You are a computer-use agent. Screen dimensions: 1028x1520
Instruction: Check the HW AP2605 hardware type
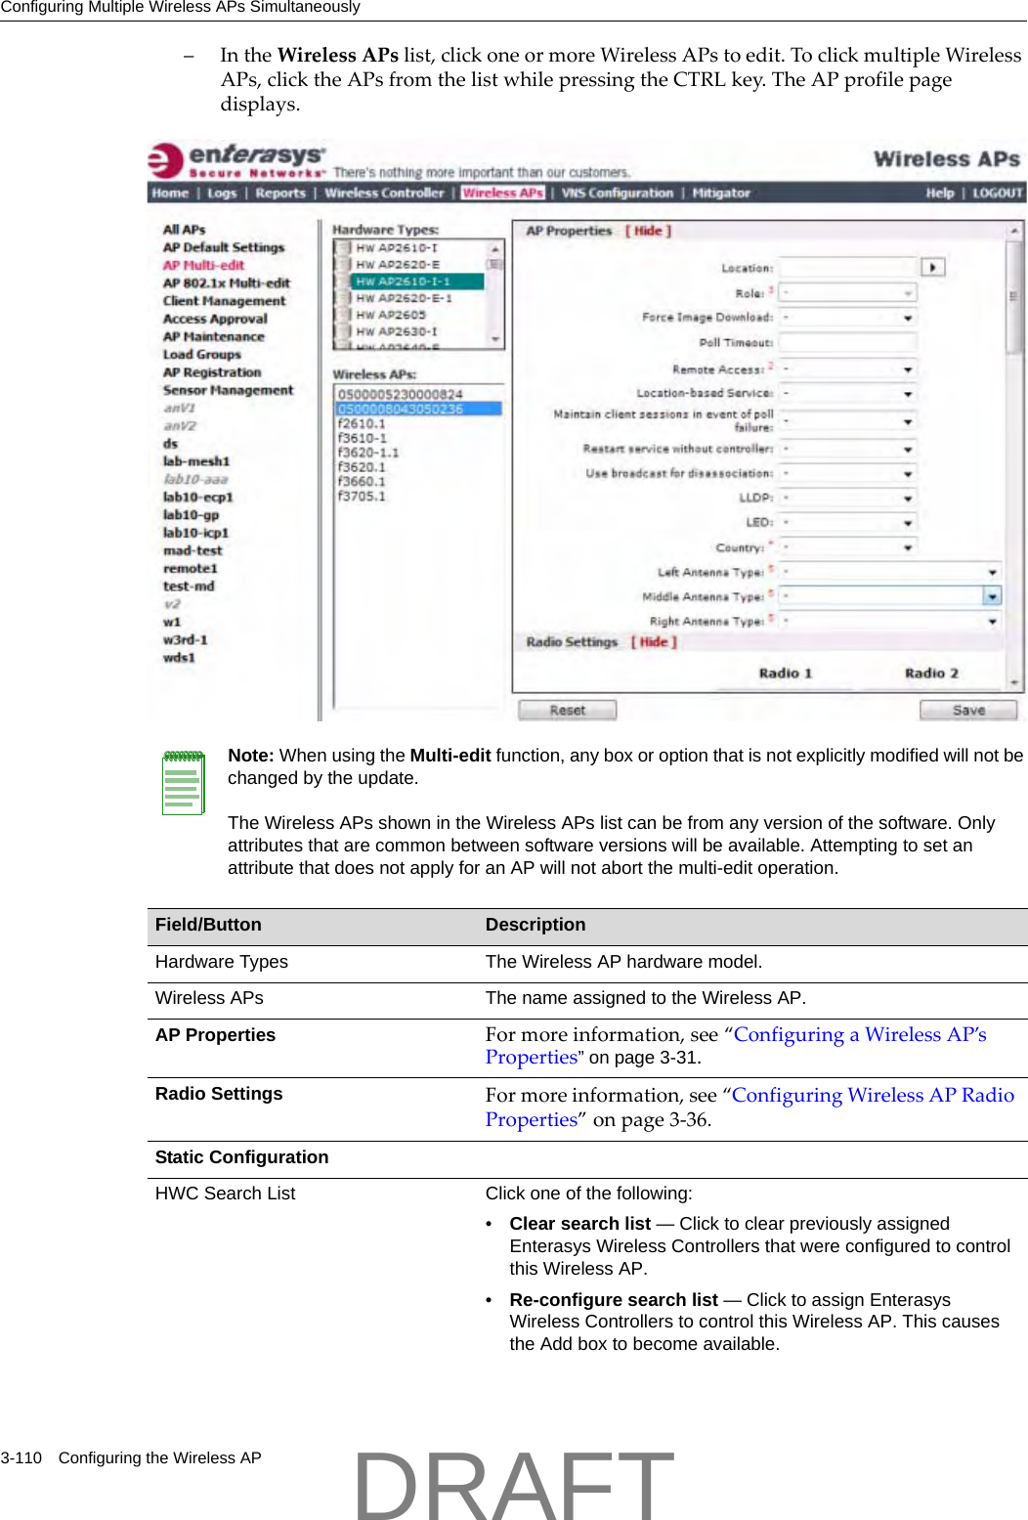click(x=342, y=314)
